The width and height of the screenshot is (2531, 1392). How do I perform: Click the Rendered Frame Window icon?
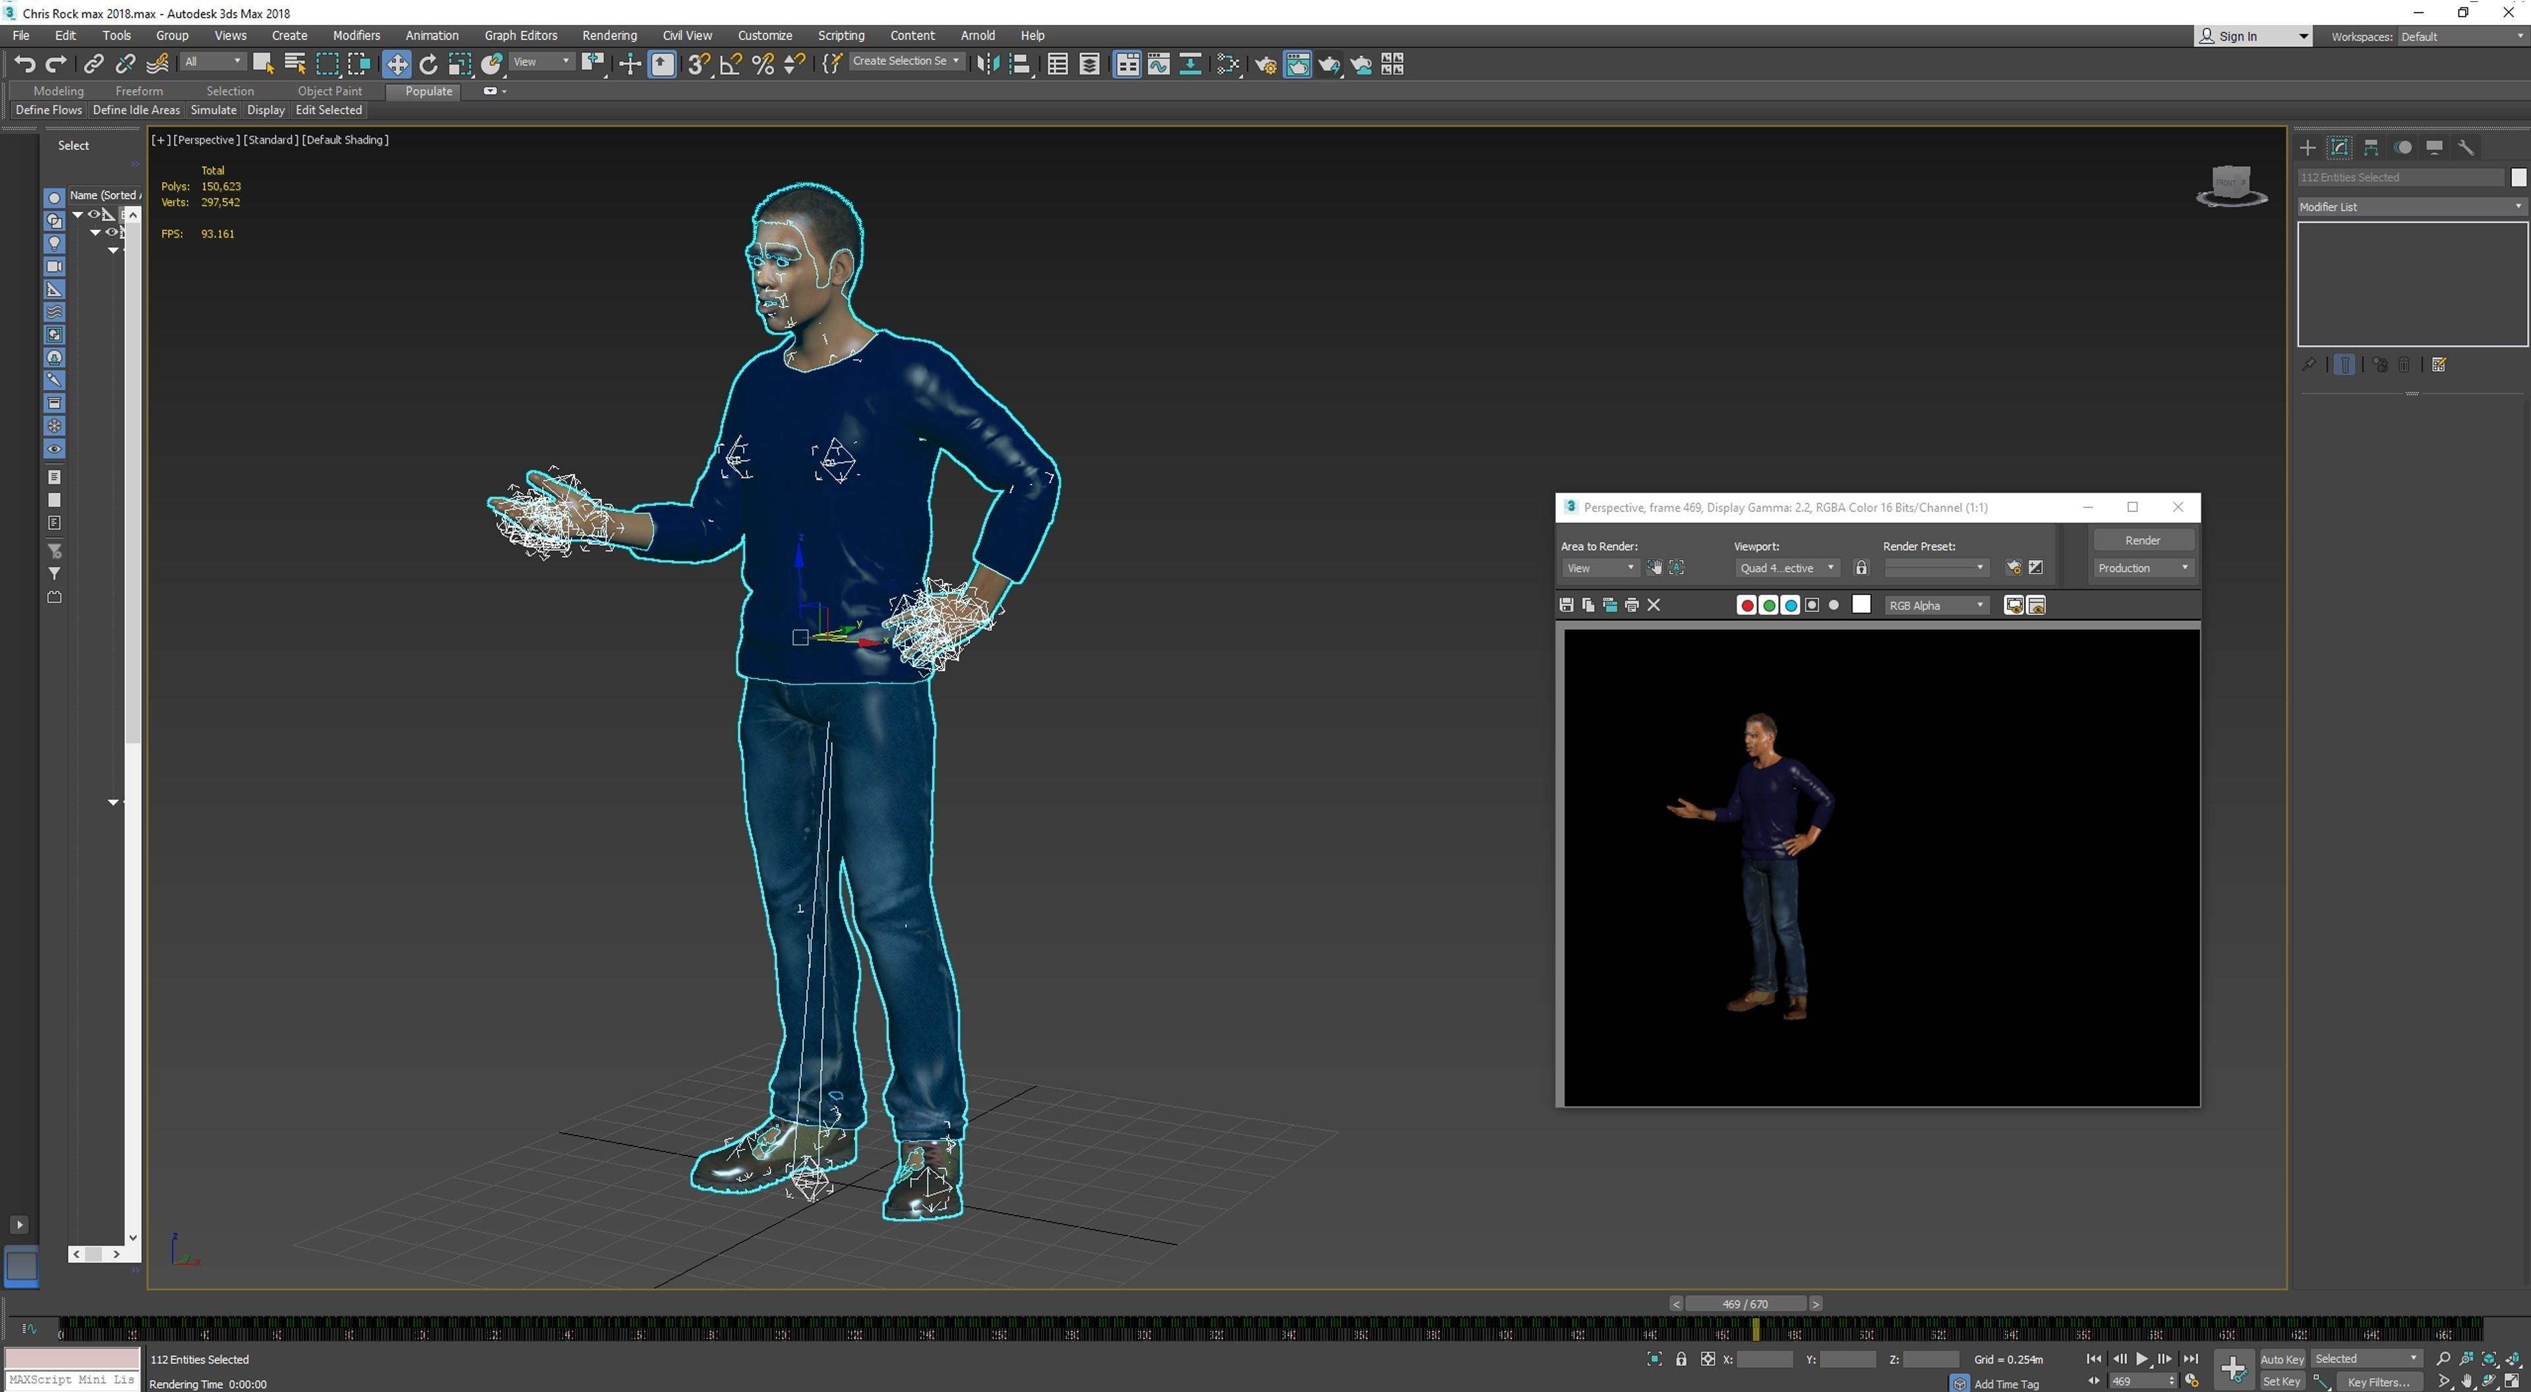(x=1298, y=64)
